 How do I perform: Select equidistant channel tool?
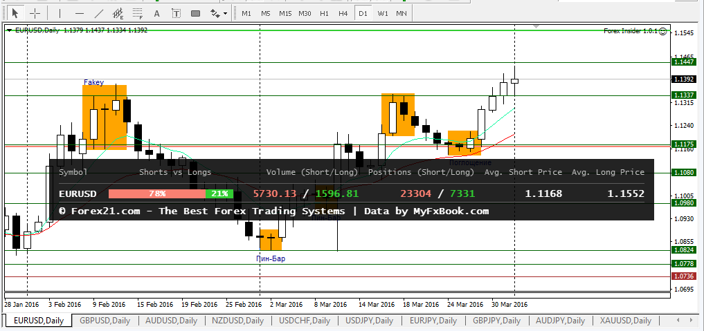tap(118, 13)
